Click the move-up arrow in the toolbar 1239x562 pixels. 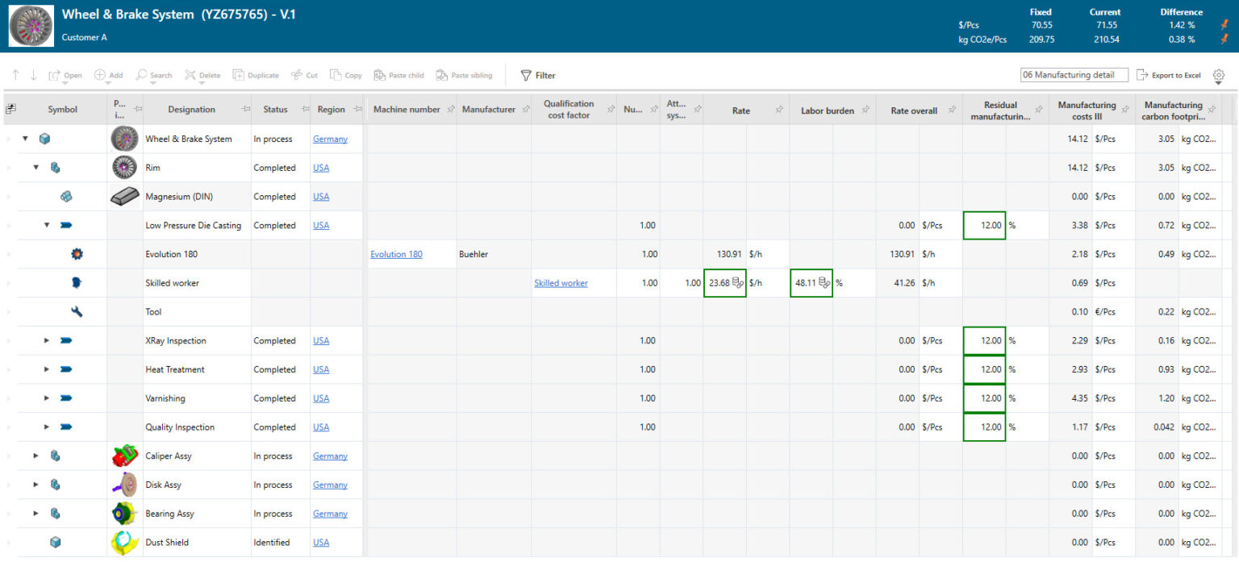tap(15, 74)
